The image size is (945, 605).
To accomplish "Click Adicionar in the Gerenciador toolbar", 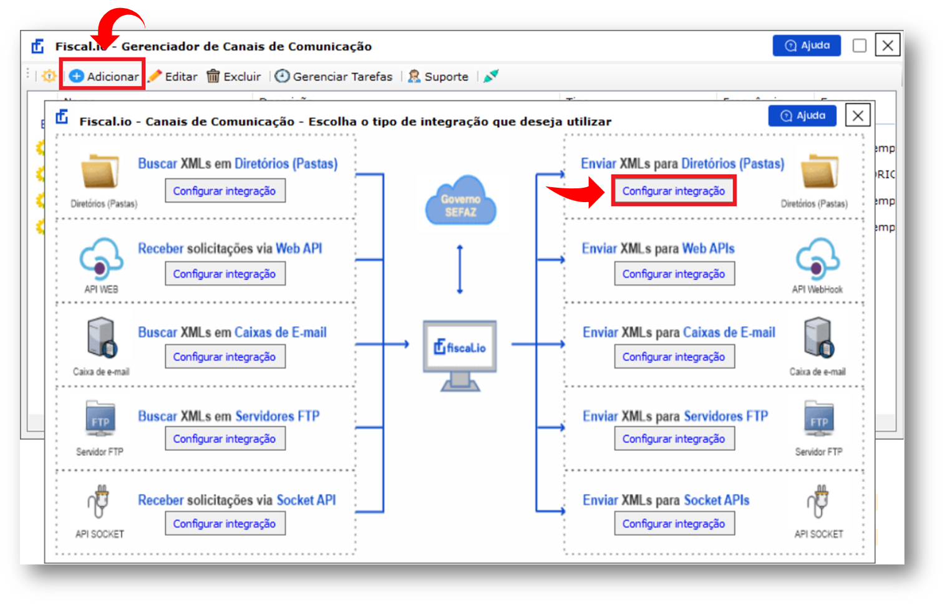I will click(104, 76).
